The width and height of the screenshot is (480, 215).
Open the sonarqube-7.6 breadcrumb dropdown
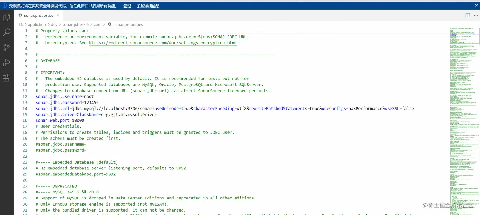(x=75, y=24)
